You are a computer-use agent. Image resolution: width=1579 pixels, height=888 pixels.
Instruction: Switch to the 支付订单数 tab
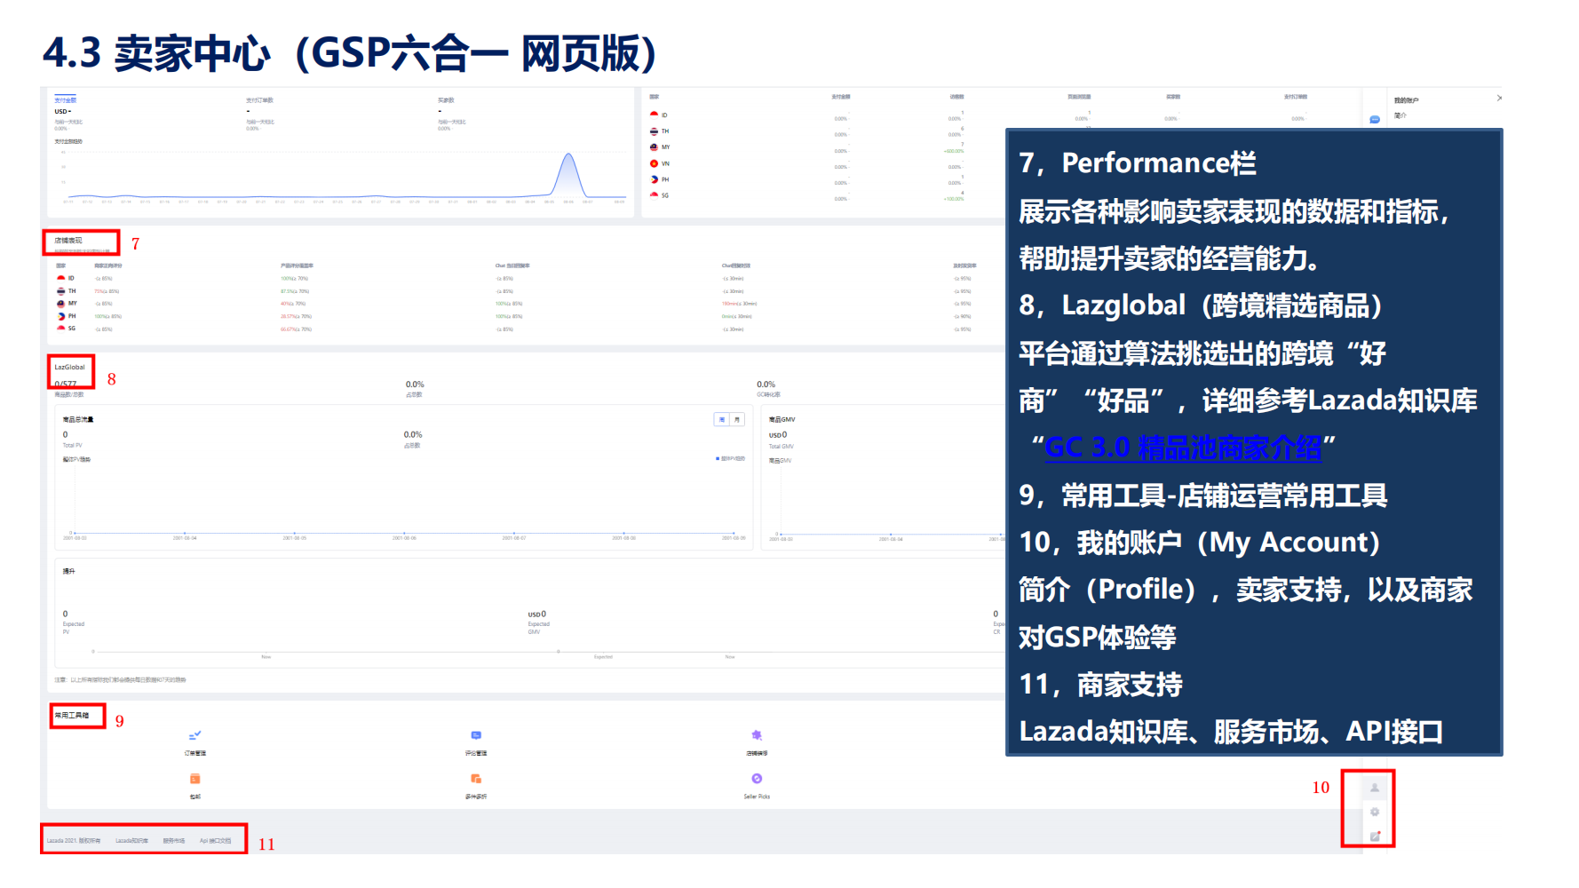(259, 100)
